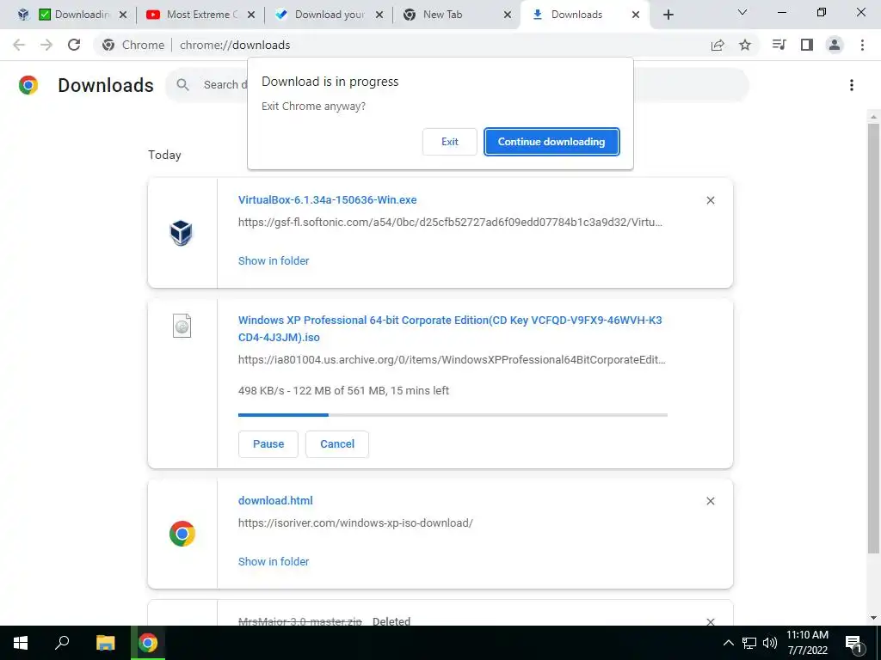Remove the download.html entry from the list

click(x=710, y=501)
